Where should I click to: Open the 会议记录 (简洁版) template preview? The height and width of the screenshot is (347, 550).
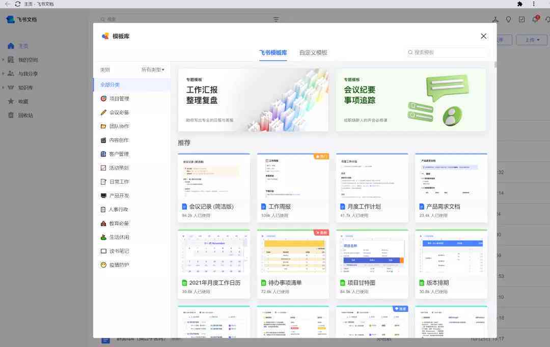214,177
